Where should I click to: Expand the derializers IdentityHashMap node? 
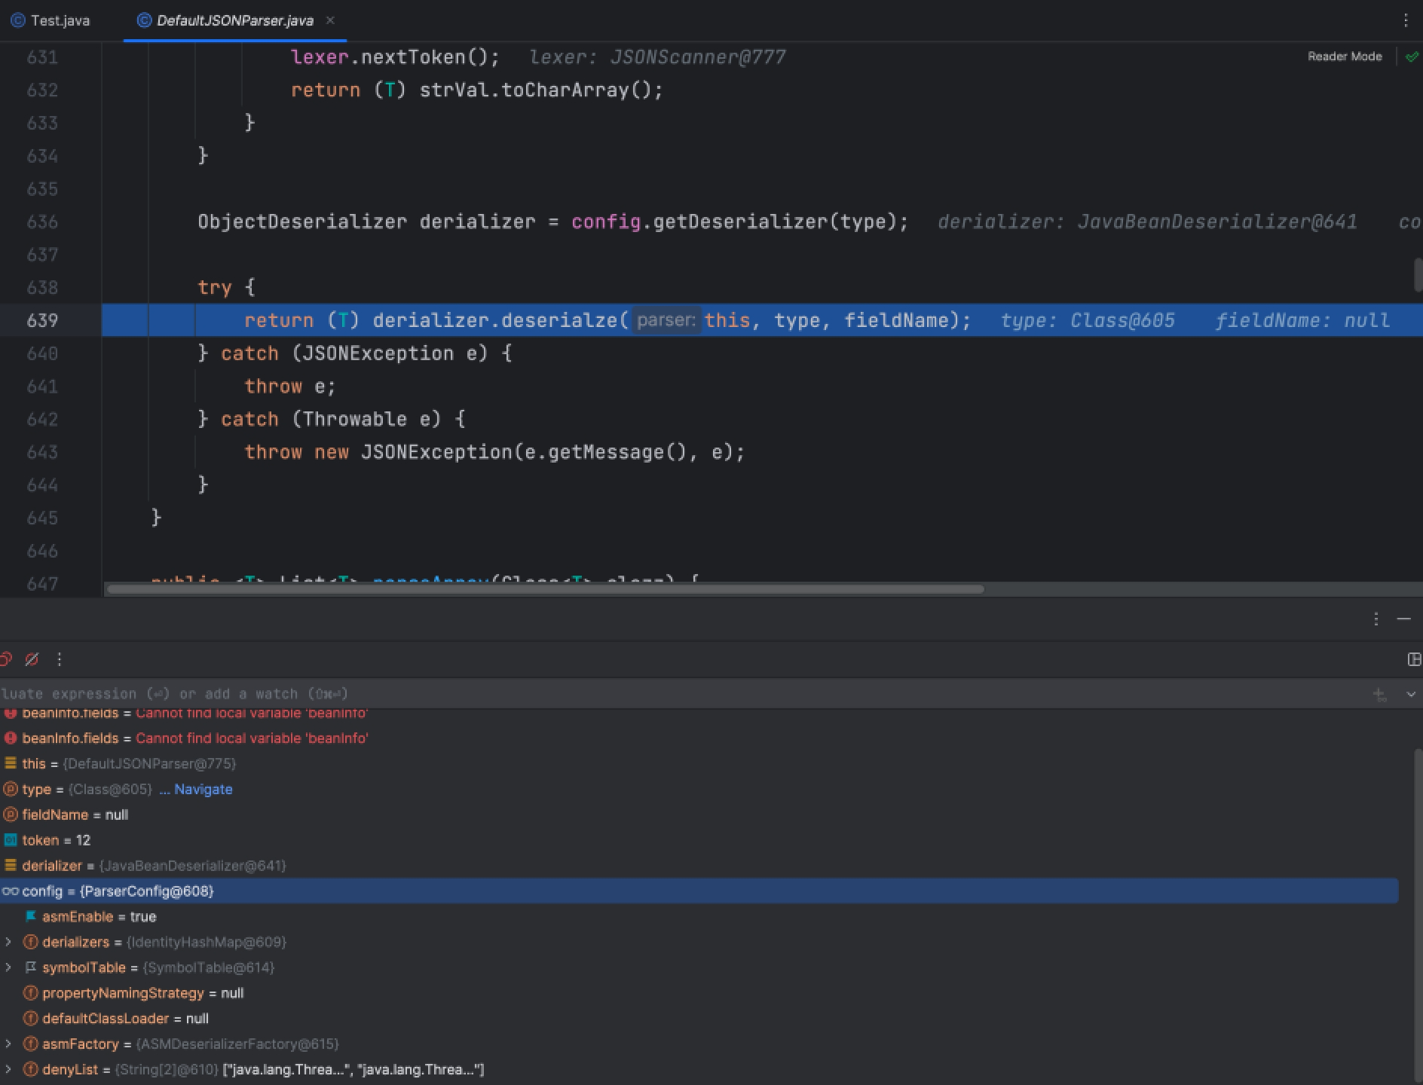[x=8, y=942]
